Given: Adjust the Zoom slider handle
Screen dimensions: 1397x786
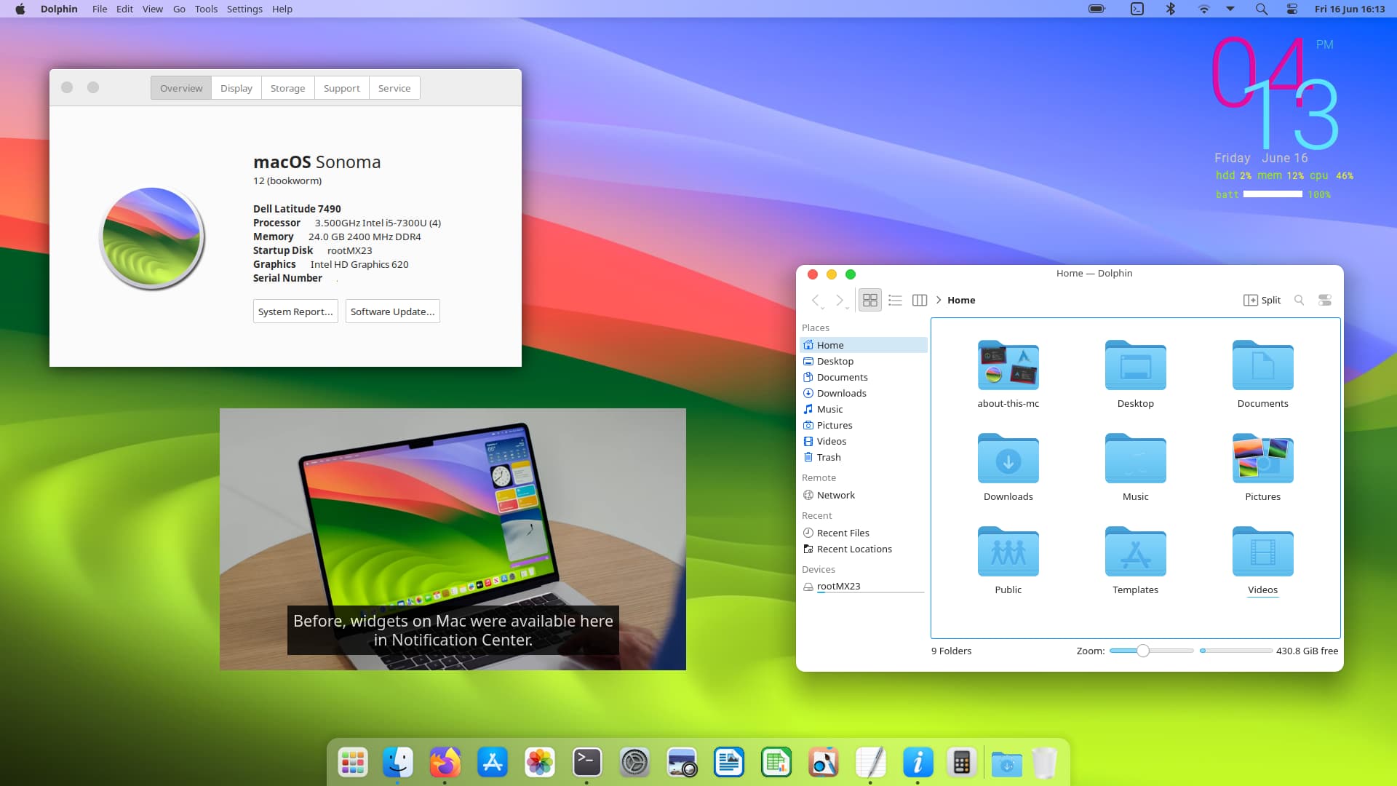Looking at the screenshot, I should click(1143, 651).
